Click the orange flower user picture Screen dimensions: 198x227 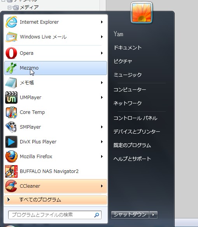142,13
